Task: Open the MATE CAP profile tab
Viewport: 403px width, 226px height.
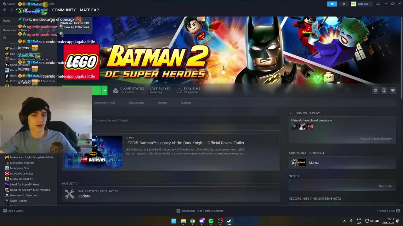Action: (89, 10)
